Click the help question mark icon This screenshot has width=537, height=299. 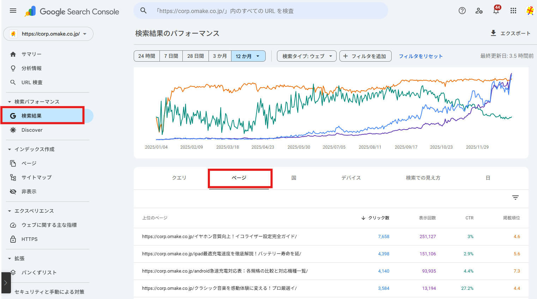click(x=462, y=11)
